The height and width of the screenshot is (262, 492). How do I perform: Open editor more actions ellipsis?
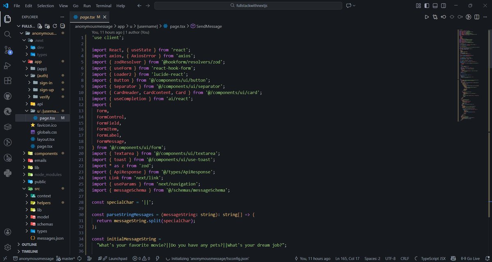click(485, 17)
